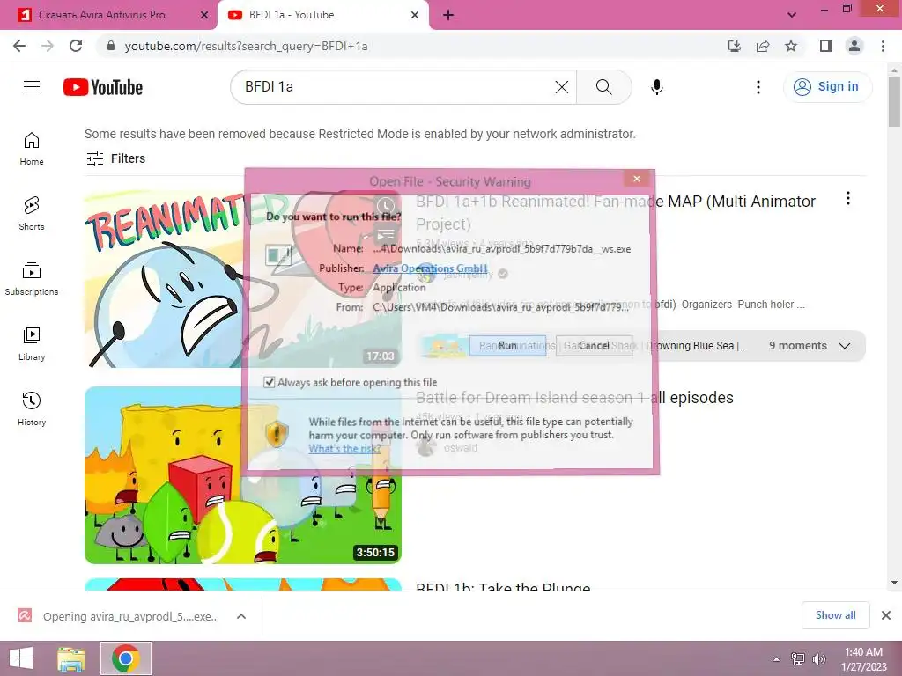Open Windows Start button
The height and width of the screenshot is (676, 902).
coord(21,658)
